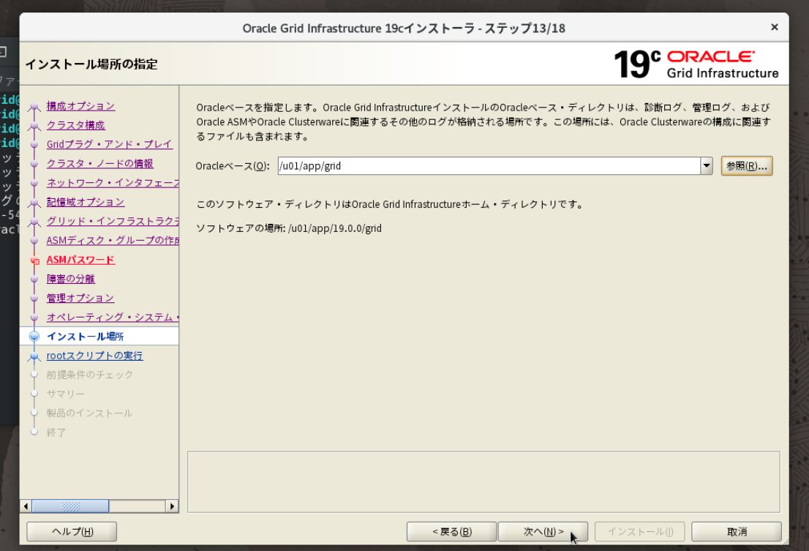The image size is (809, 551).
Task: Click the 取消 cancel button
Action: tap(737, 531)
